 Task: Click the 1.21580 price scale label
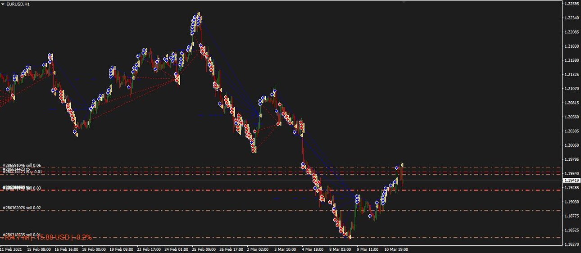point(572,60)
